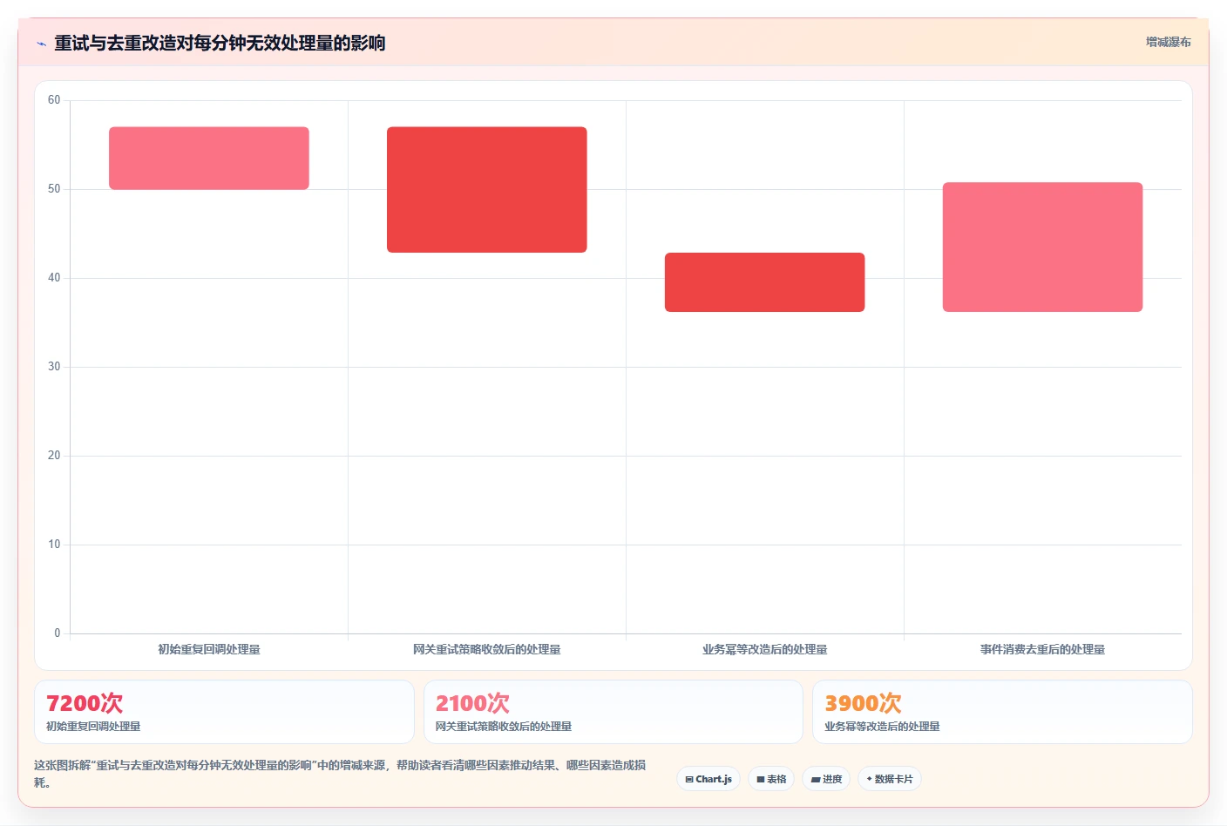Image resolution: width=1227 pixels, height=826 pixels.
Task: Click the y-axis value 60
Action: (x=54, y=100)
